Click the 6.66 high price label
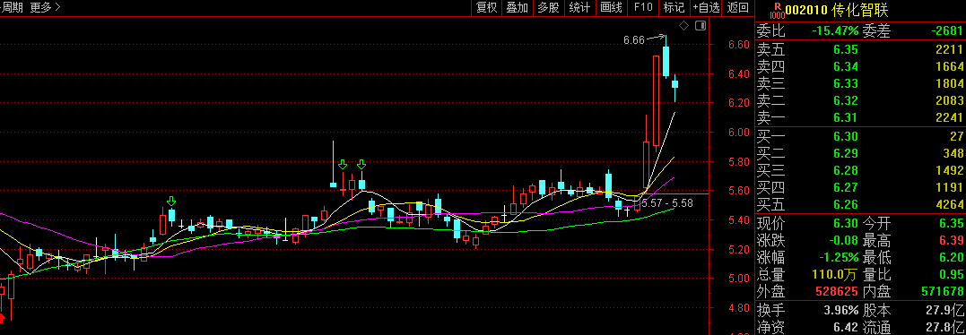Image resolution: width=966 pixels, height=335 pixels. coord(634,40)
